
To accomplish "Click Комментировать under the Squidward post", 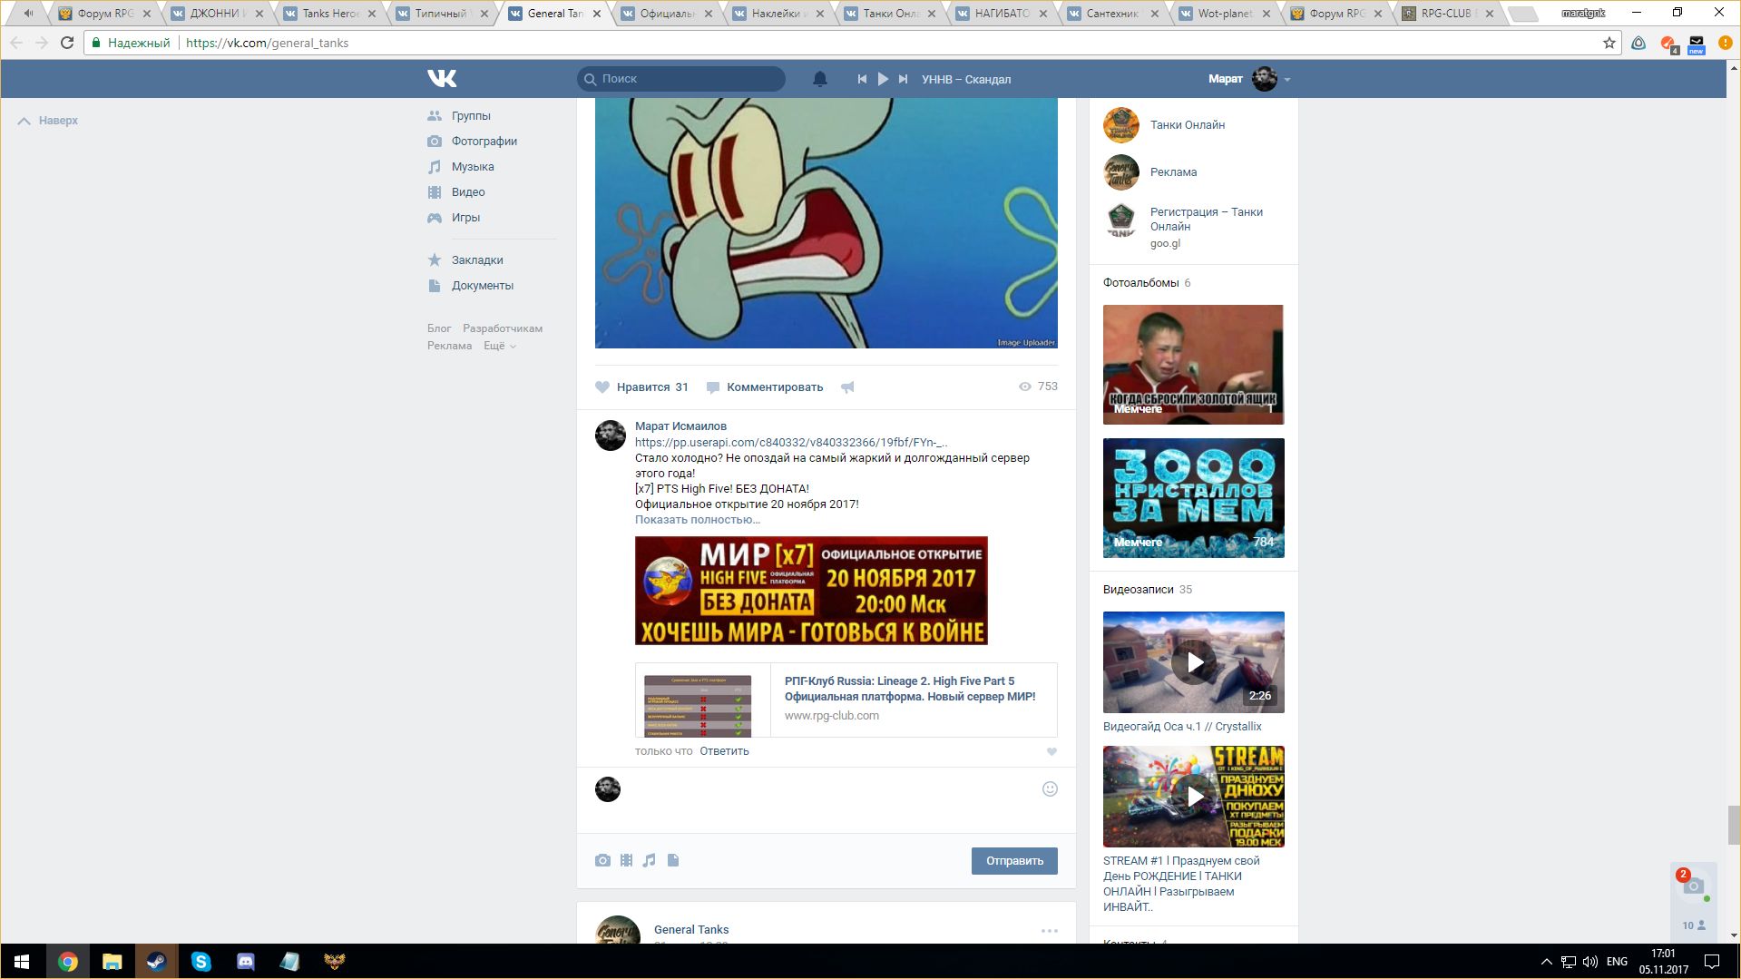I will pyautogui.click(x=765, y=387).
